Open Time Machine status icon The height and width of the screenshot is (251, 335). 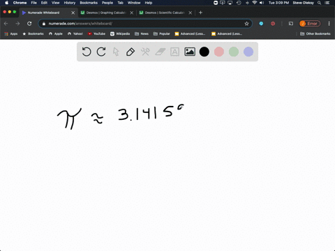coord(239,3)
